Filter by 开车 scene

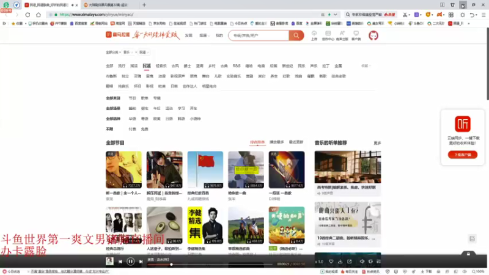click(193, 108)
